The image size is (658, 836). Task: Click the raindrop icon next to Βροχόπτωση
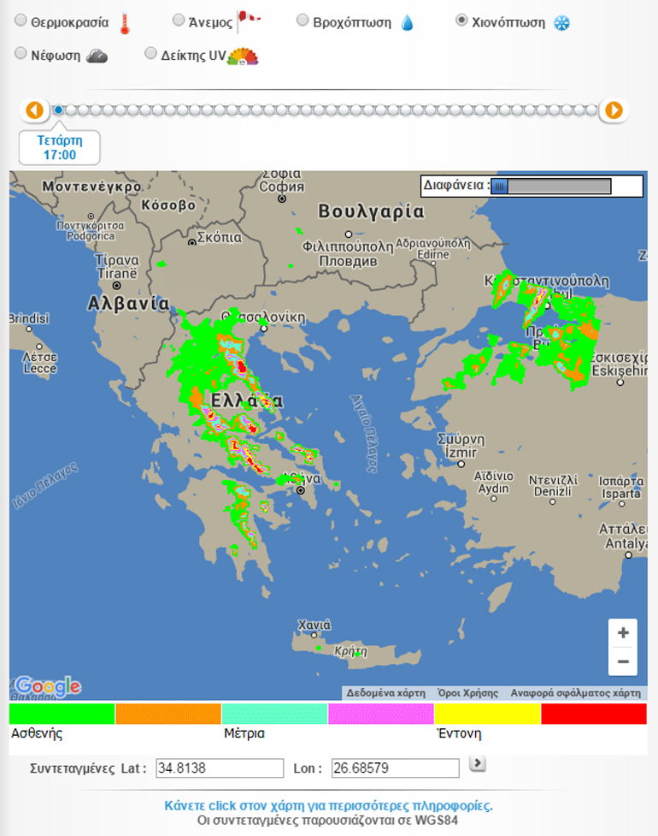[407, 23]
